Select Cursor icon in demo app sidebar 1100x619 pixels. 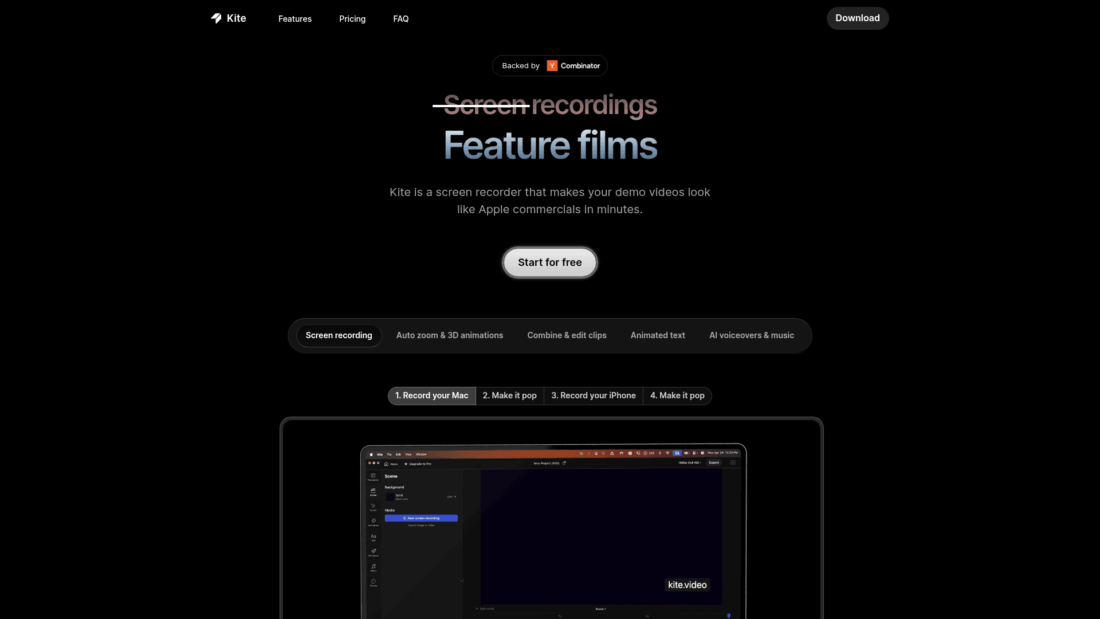click(373, 507)
